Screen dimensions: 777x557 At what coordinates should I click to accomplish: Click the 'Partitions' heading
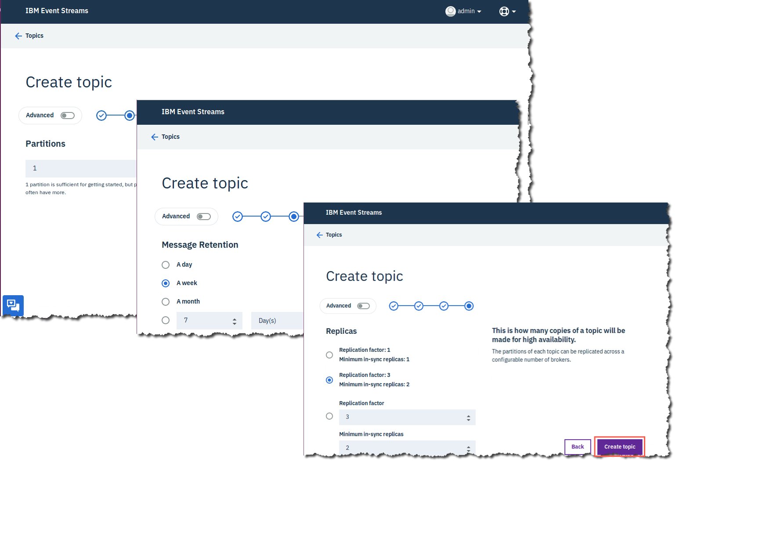click(x=45, y=144)
